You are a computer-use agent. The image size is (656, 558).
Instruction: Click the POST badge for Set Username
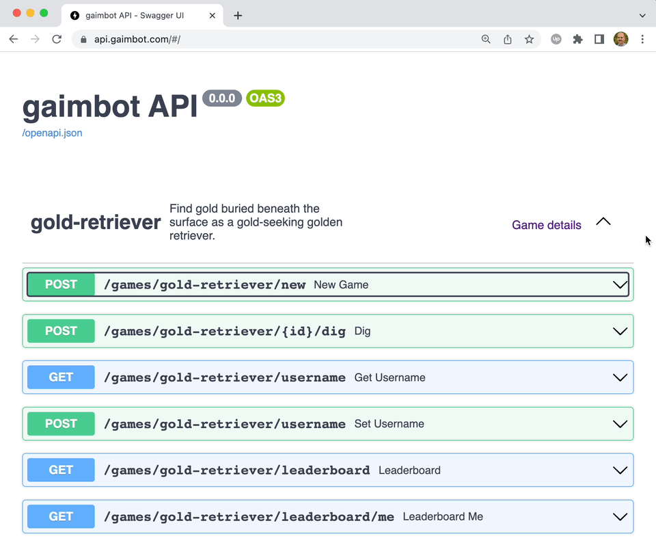pyautogui.click(x=61, y=423)
